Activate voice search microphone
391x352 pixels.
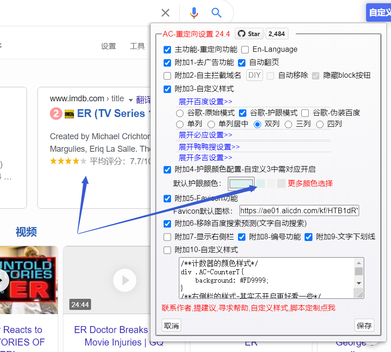tap(194, 13)
